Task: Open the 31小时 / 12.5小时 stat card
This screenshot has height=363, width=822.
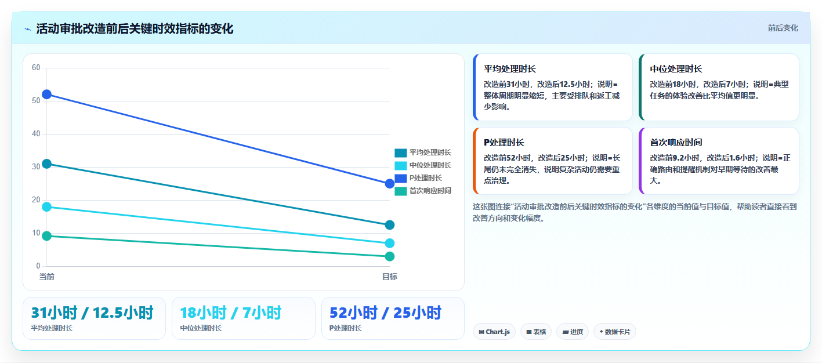Action: 95,318
